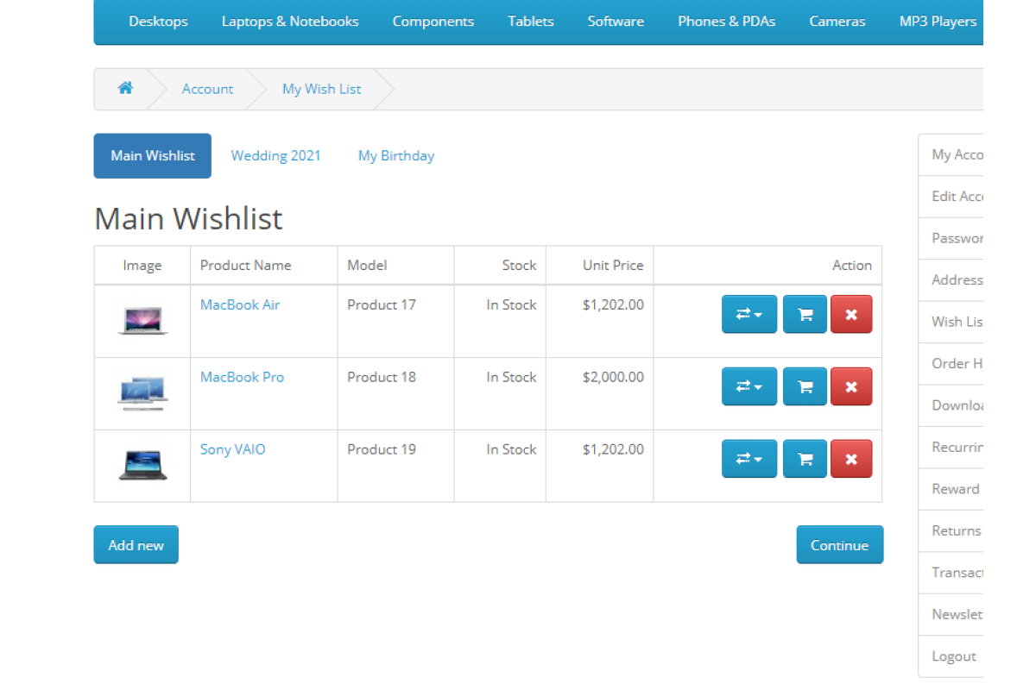Viewport: 1036px width, 690px height.
Task: Open the Sony VAIO product link
Action: pos(232,449)
